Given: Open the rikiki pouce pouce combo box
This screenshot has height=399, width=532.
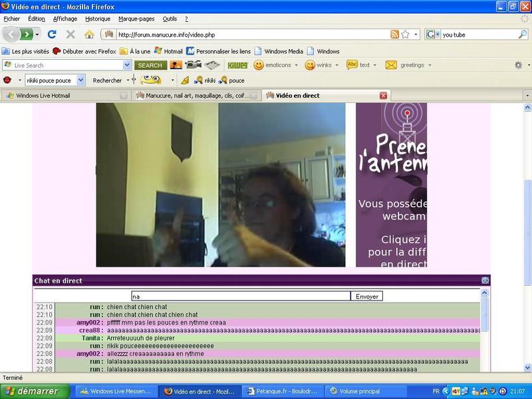Looking at the screenshot, I should [80, 80].
